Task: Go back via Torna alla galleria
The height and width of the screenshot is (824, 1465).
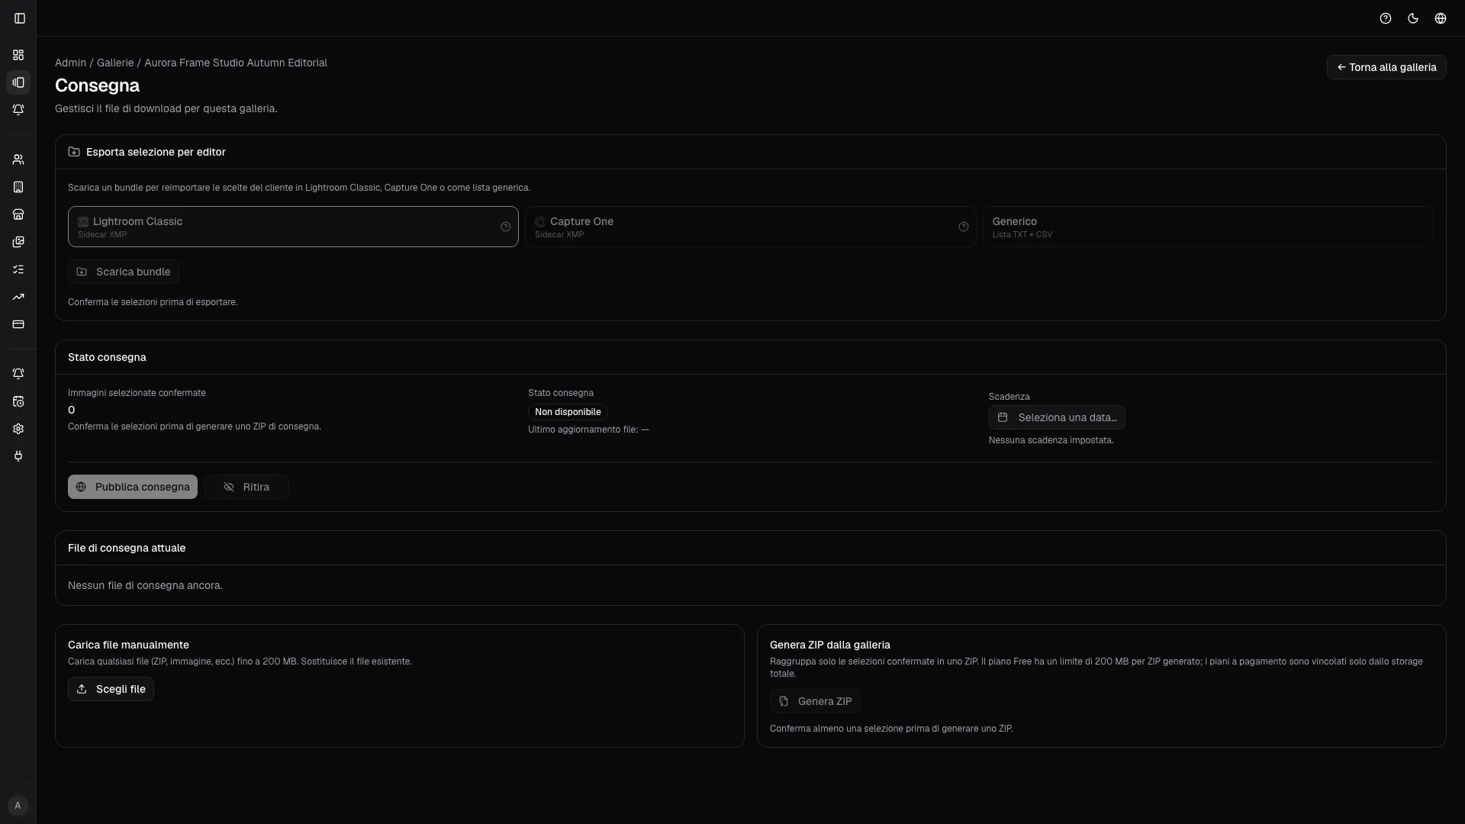Action: 1386,67
